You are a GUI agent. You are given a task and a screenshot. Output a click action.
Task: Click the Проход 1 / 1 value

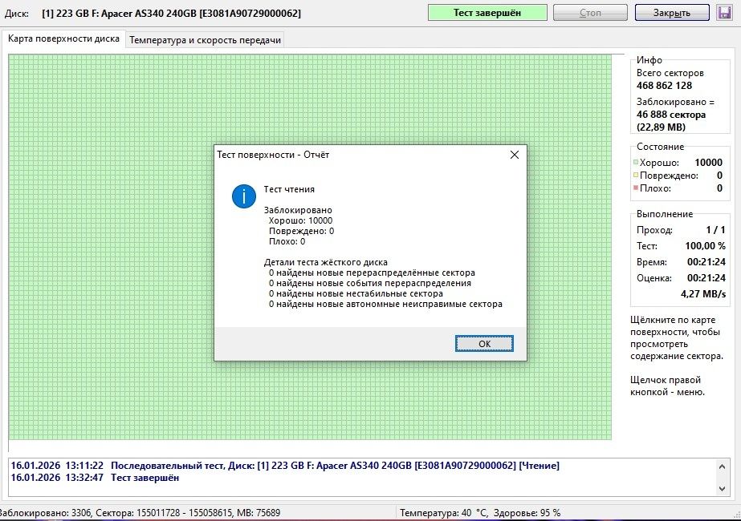click(x=715, y=230)
